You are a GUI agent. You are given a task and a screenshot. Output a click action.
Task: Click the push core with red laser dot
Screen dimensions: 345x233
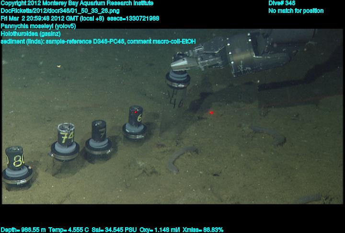(135, 122)
